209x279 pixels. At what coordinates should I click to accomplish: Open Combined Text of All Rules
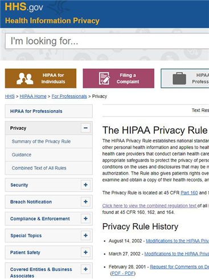pos(39,168)
